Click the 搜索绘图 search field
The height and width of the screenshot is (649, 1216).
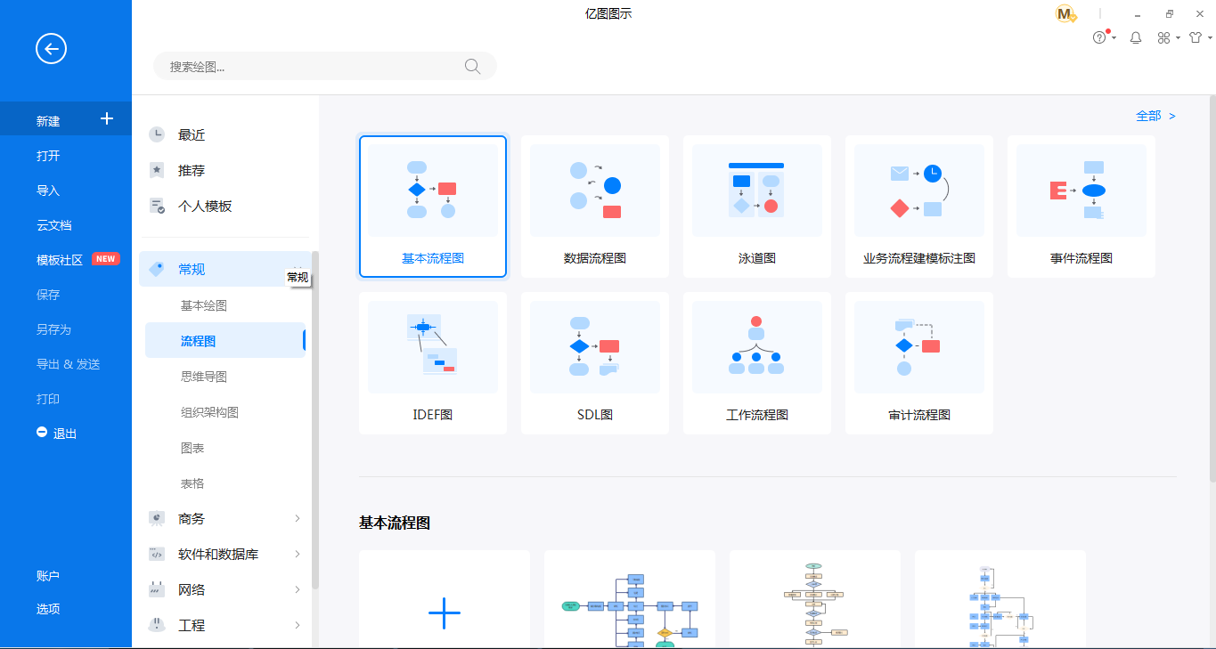(x=324, y=66)
